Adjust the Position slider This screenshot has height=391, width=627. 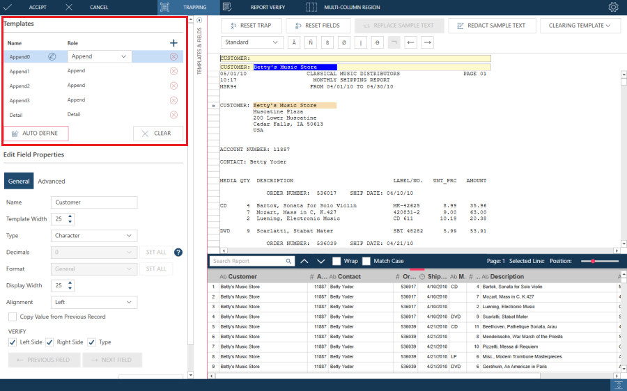(594, 261)
